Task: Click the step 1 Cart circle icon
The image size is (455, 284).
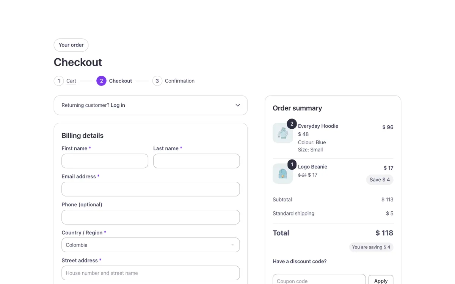Action: (x=59, y=81)
